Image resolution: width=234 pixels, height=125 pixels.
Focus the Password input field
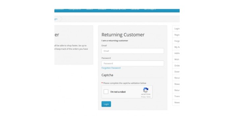pyautogui.click(x=133, y=63)
